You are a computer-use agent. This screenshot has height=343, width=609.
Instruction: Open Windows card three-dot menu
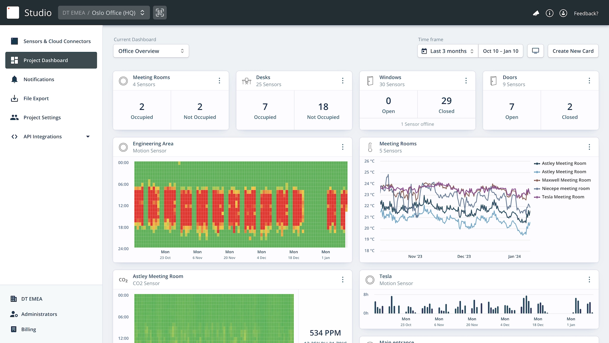(x=466, y=81)
